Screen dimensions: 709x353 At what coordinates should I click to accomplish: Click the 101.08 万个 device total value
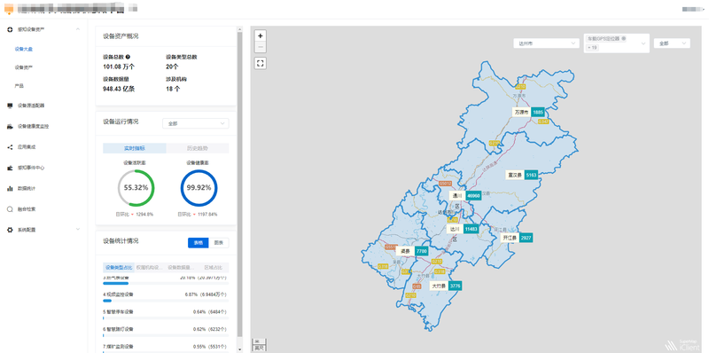click(x=119, y=67)
